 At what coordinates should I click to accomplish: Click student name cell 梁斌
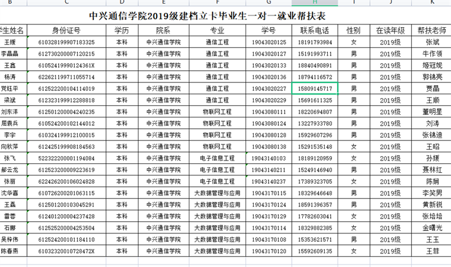pos(10,100)
